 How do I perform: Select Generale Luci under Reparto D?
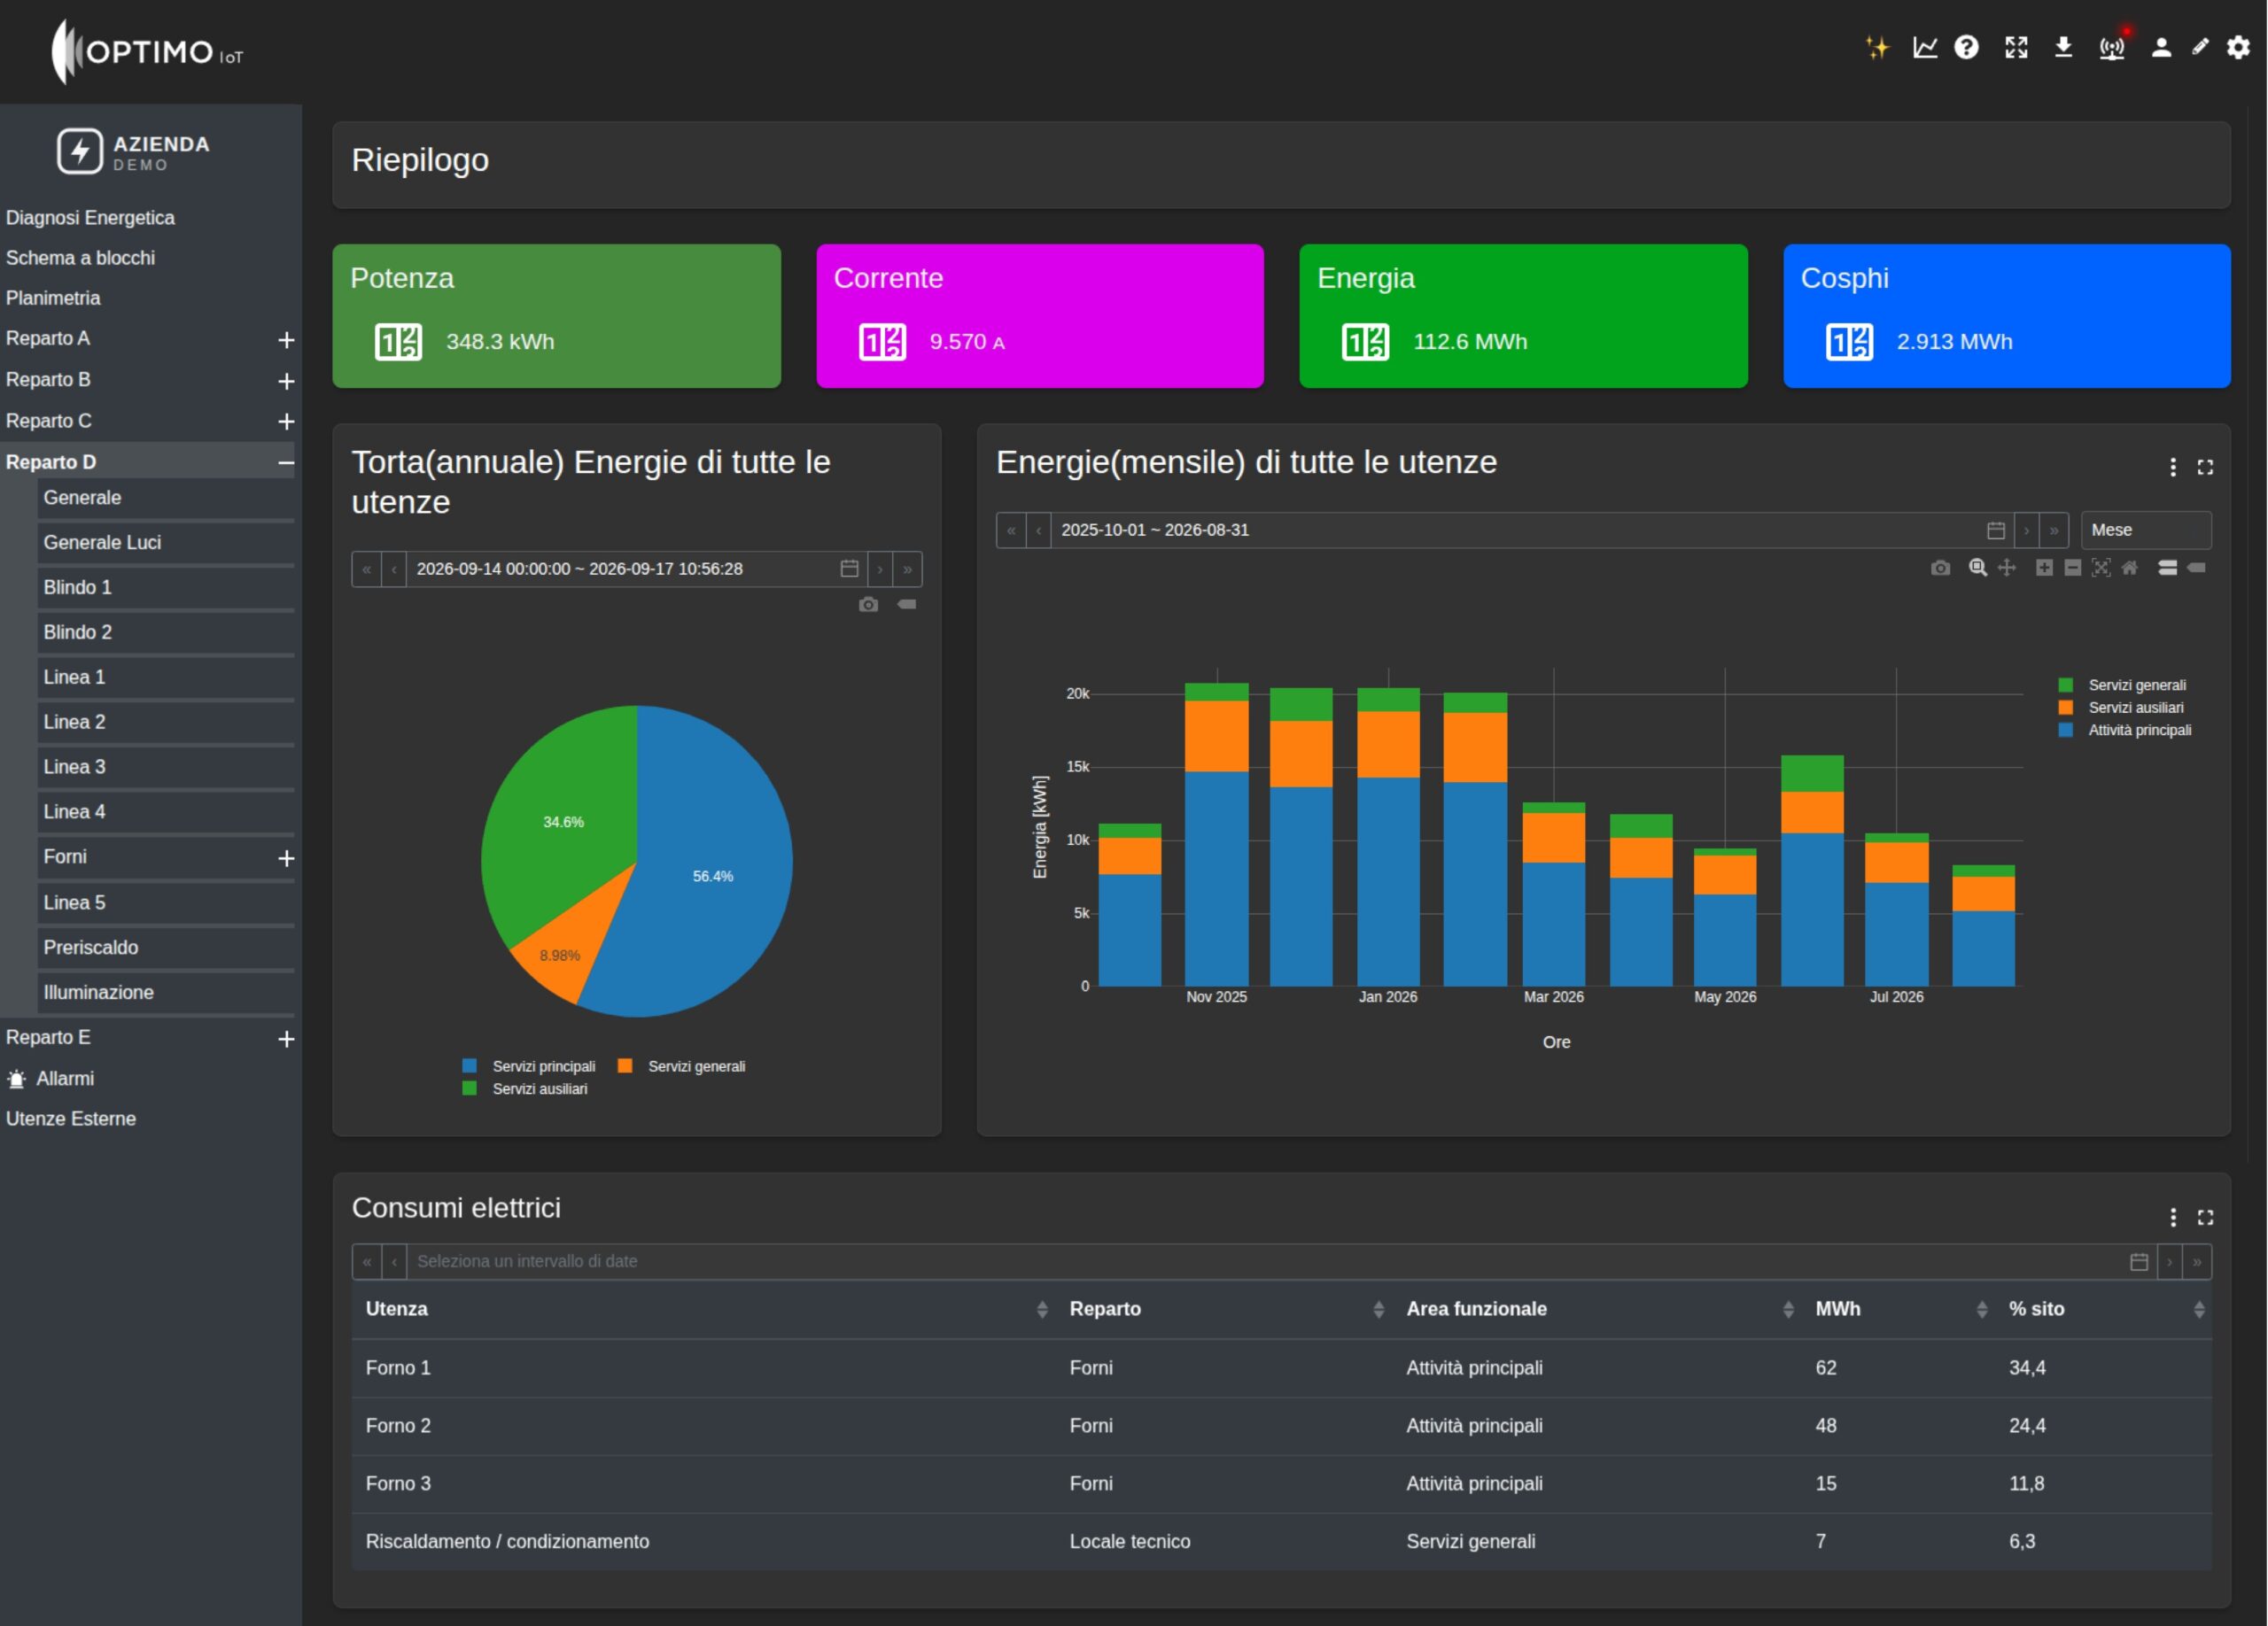tap(166, 543)
